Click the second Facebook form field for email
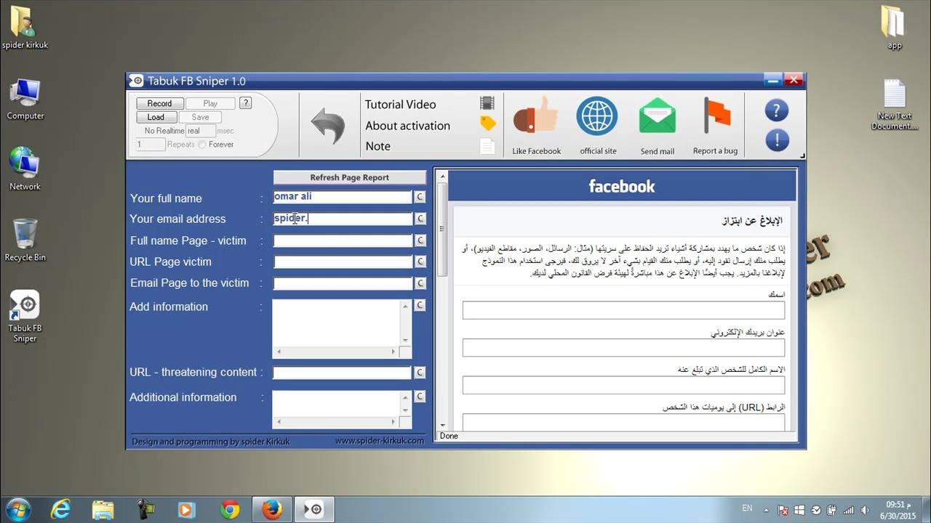The image size is (931, 523). coord(623,347)
